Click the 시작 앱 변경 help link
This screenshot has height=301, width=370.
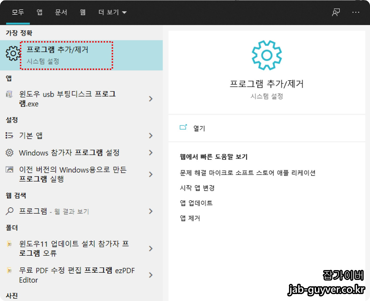tap(197, 188)
